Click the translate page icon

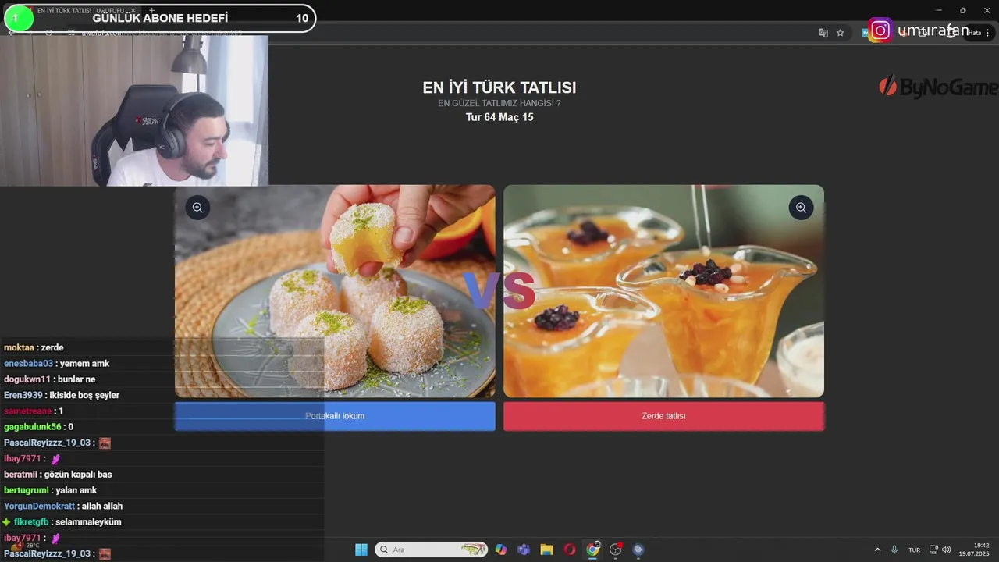tap(823, 33)
